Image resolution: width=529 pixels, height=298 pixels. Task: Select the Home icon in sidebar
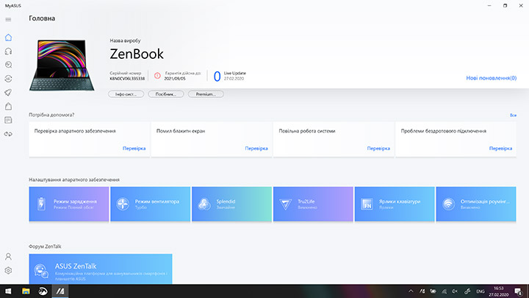pos(8,38)
